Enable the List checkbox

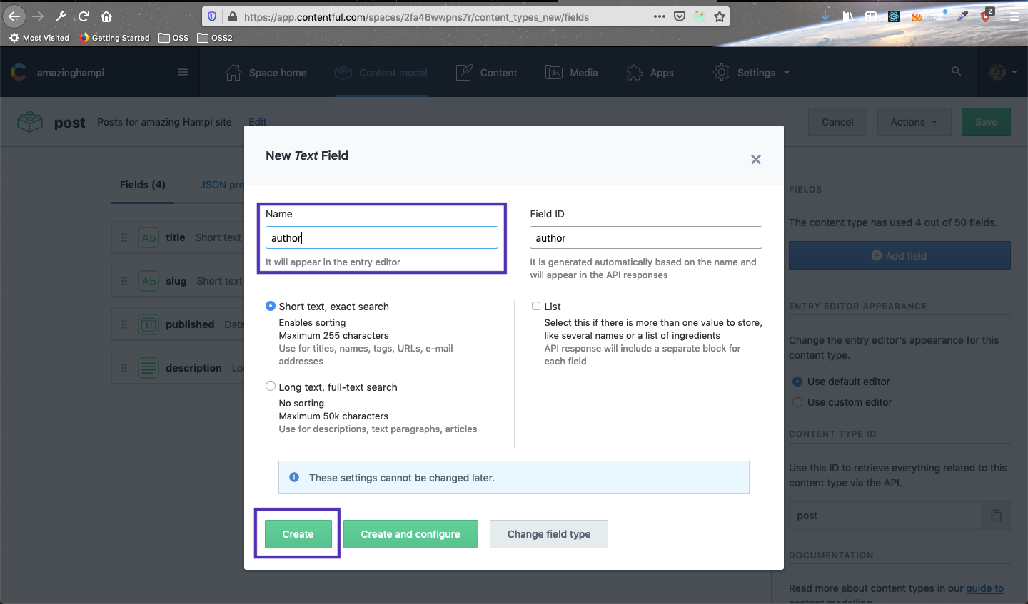click(x=536, y=306)
